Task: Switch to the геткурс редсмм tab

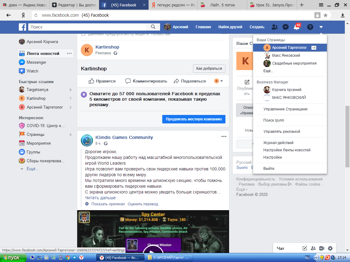Action: tap(173, 5)
